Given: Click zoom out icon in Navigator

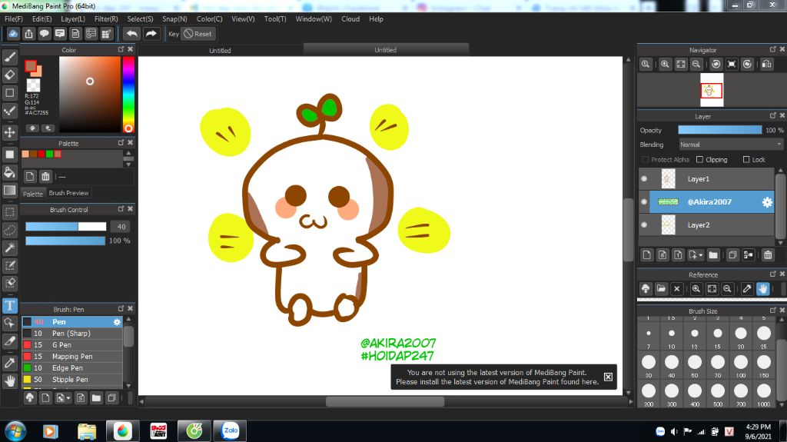Looking at the screenshot, I should [696, 65].
